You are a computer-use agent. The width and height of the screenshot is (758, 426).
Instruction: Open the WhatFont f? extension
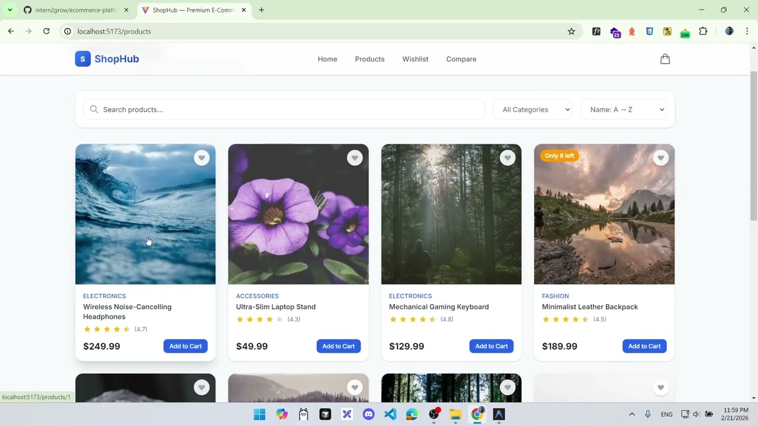tap(596, 31)
